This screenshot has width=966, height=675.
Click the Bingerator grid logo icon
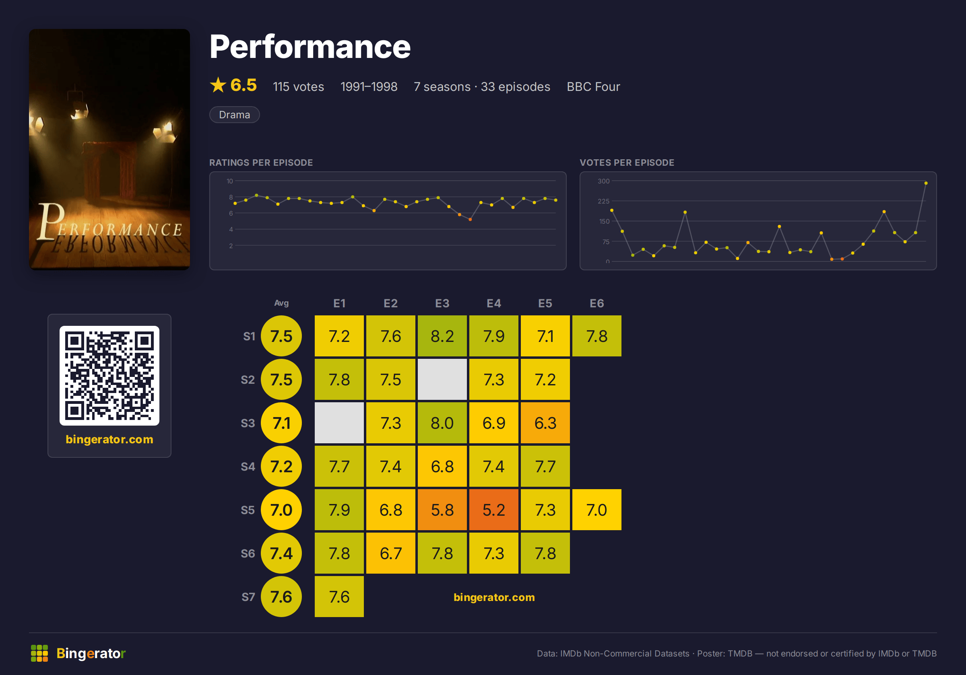coord(39,653)
